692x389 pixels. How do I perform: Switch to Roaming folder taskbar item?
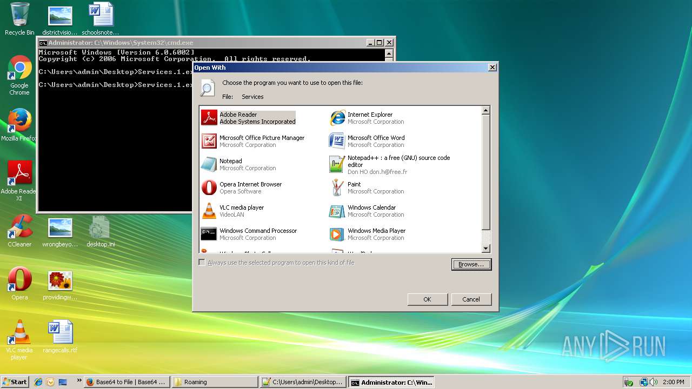[x=215, y=382]
